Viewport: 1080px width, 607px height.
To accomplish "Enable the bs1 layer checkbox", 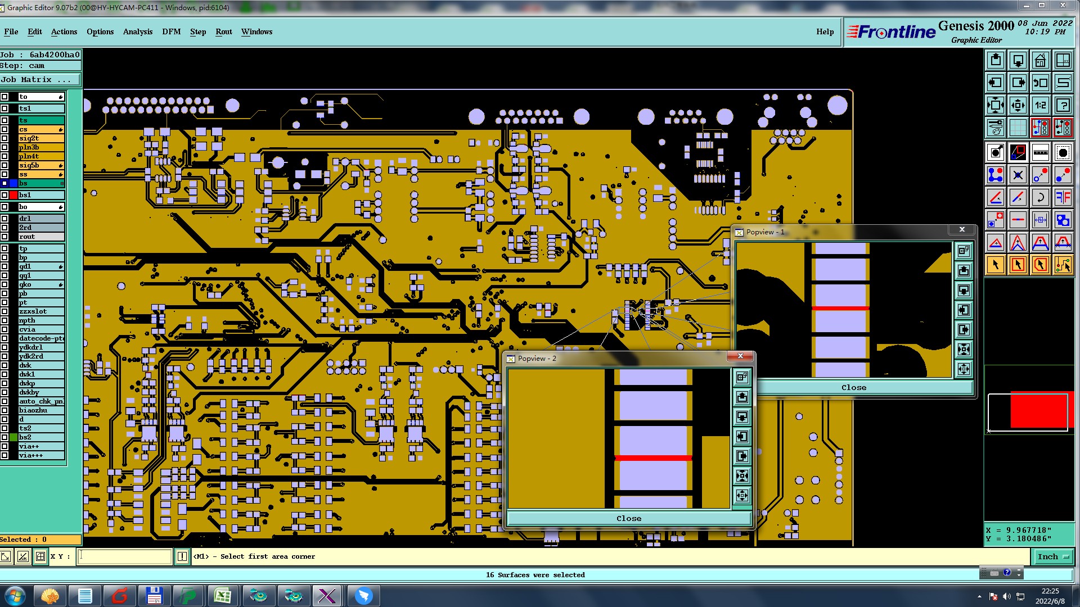I will (4, 195).
